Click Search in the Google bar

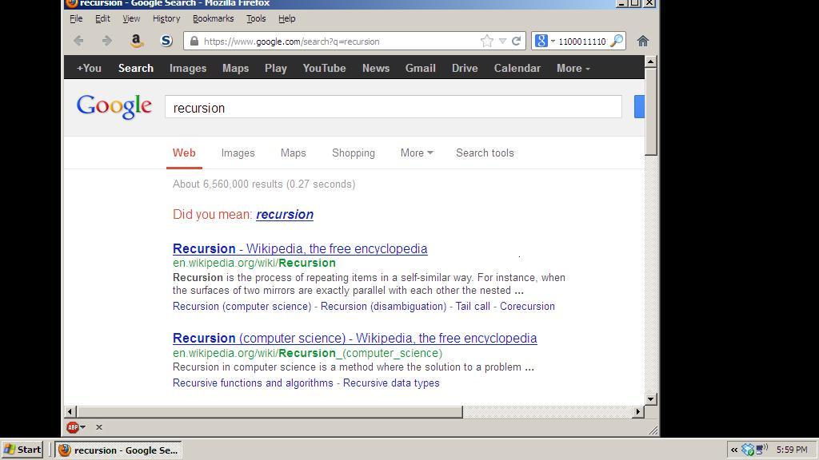click(x=136, y=69)
